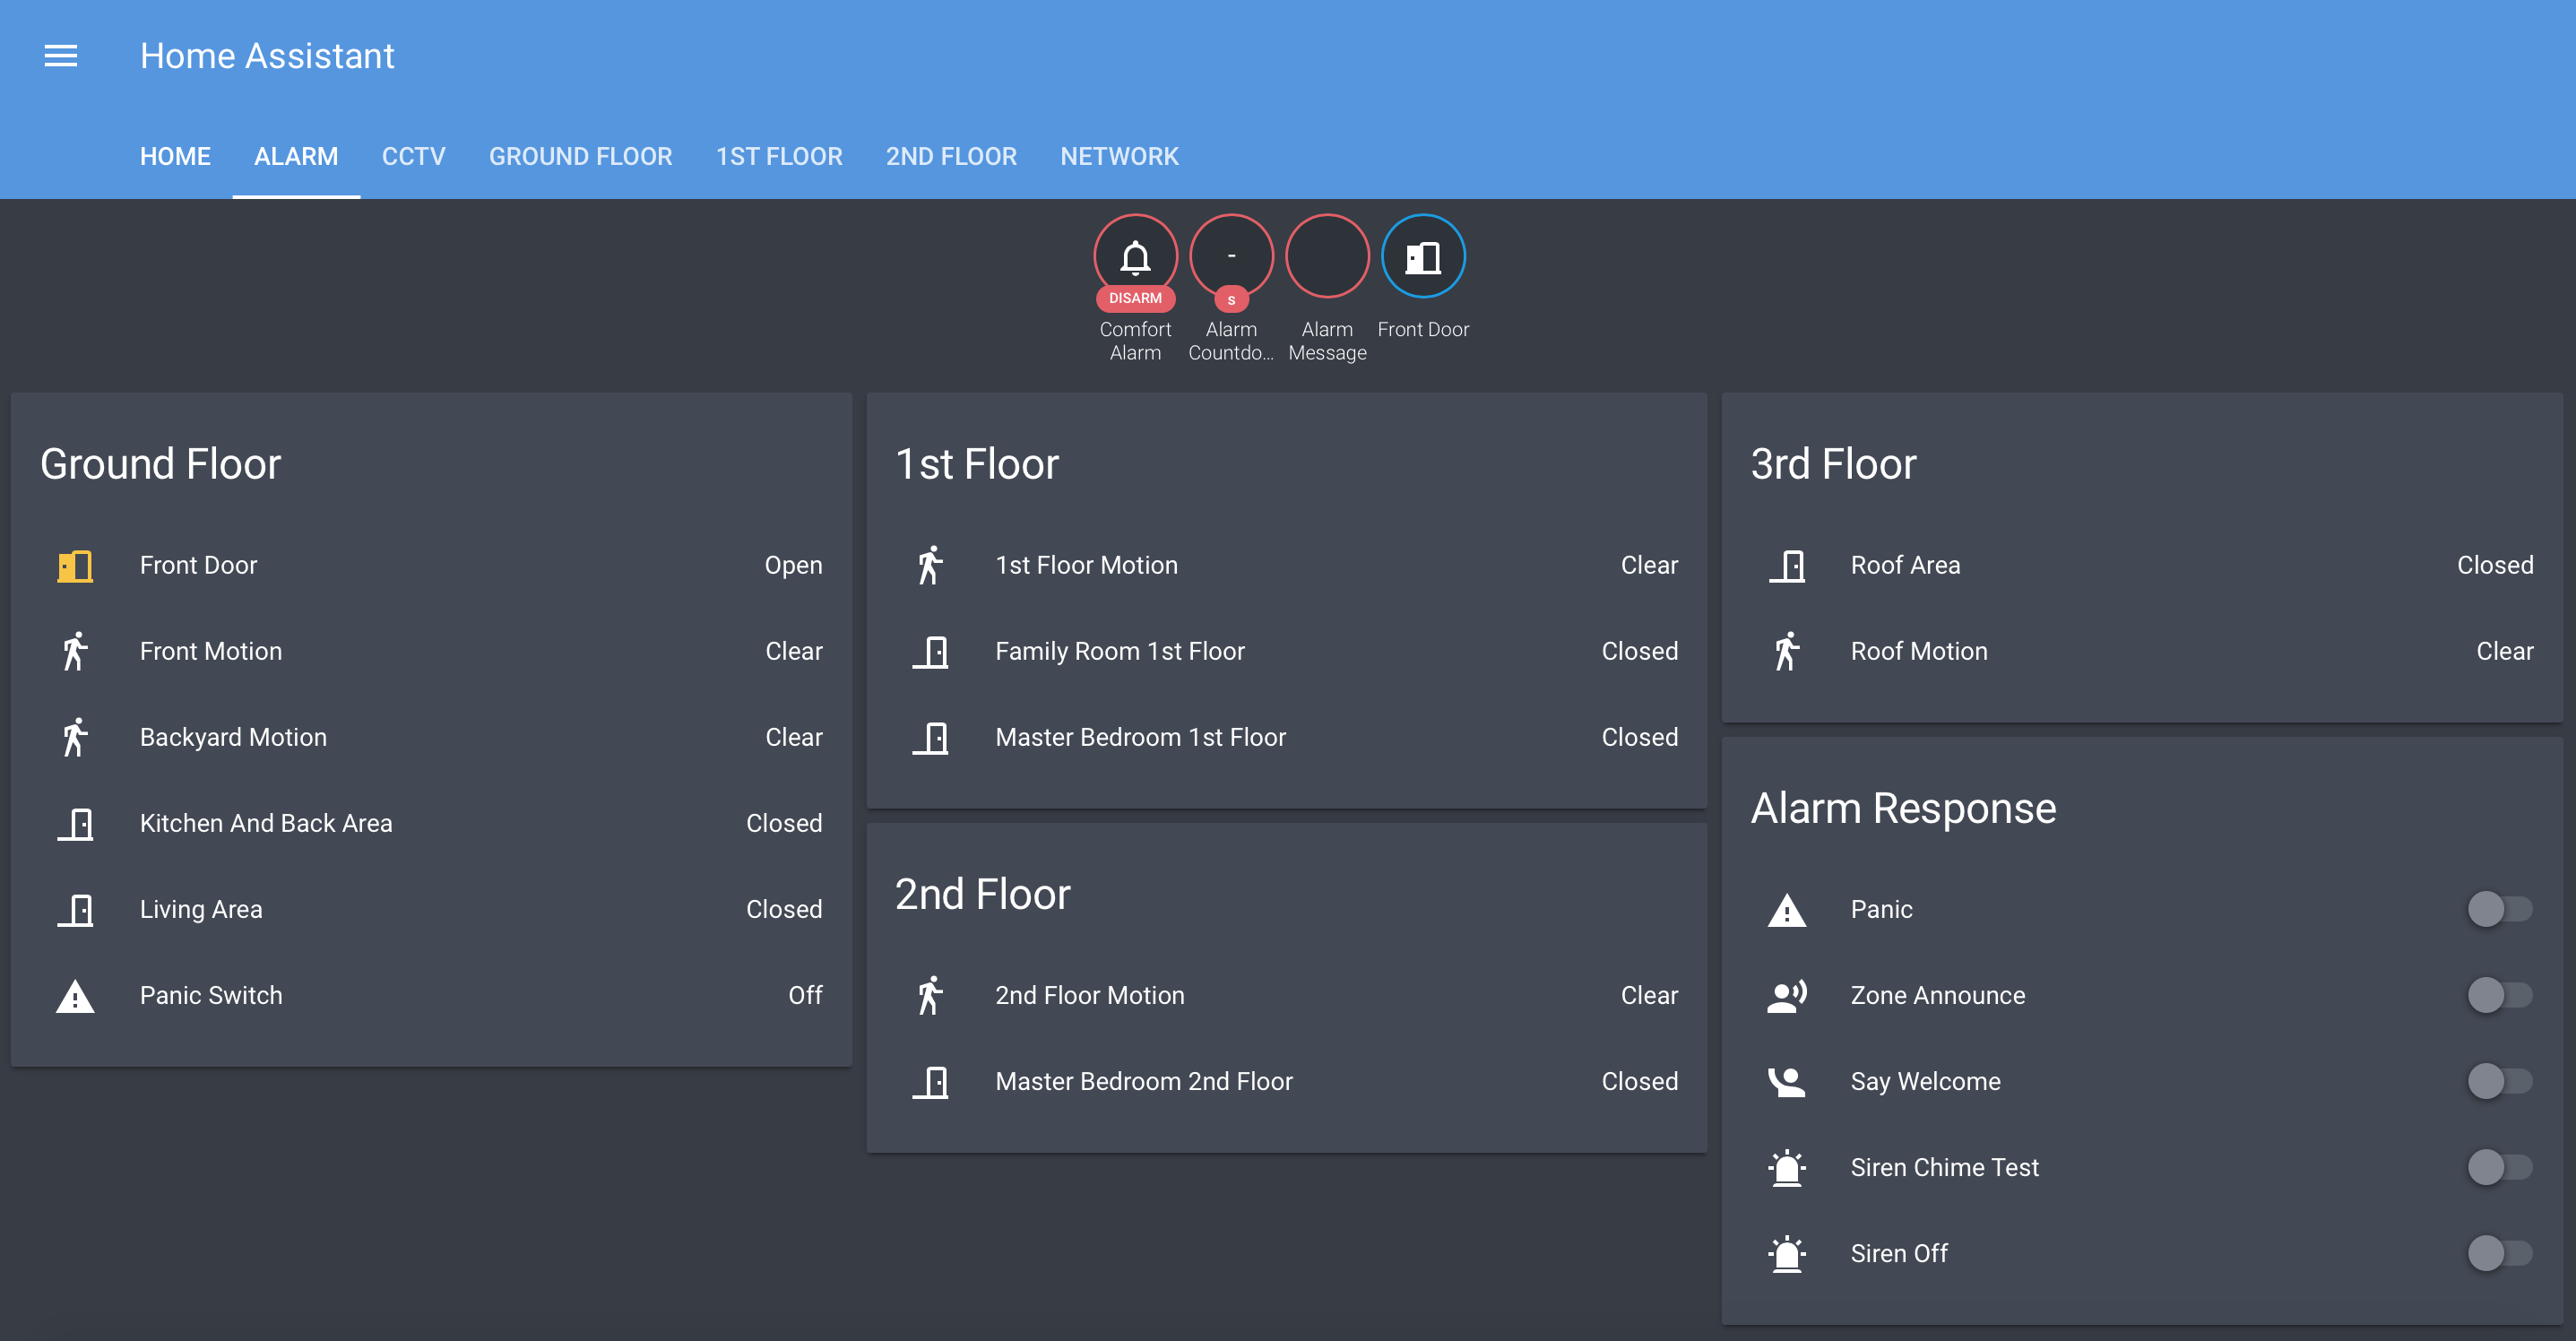Viewport: 2576px width, 1341px height.
Task: Click the Roof Area door icon
Action: point(1786,566)
